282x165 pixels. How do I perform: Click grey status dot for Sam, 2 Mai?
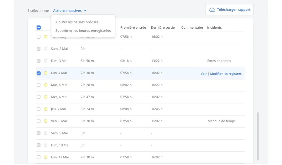(45, 49)
